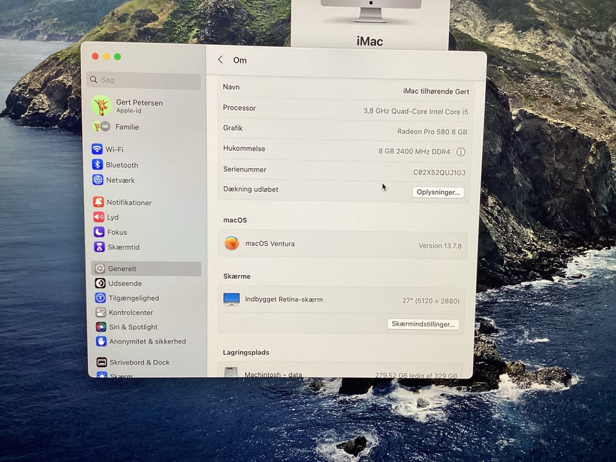The height and width of the screenshot is (462, 616).
Task: Click the Søg search field
Action: [144, 80]
